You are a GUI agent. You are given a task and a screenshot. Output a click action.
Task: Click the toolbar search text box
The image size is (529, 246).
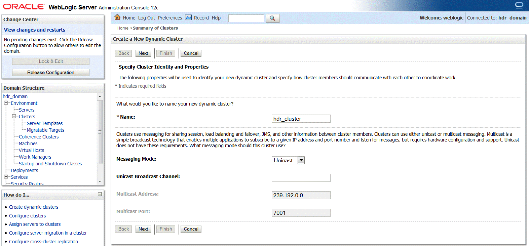246,18
